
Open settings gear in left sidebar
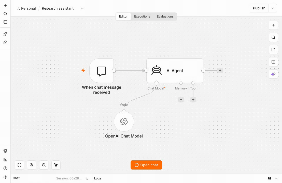(5, 177)
